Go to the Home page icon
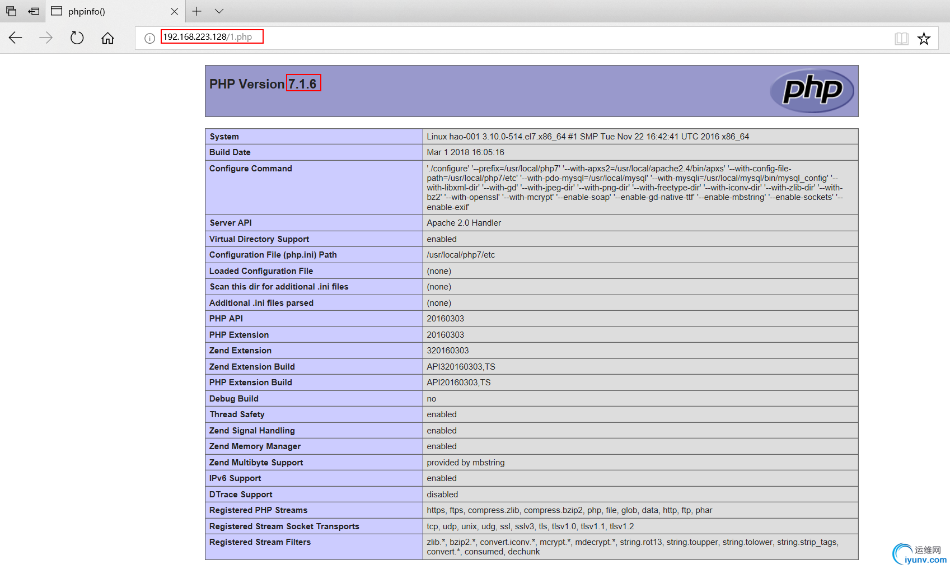950x569 pixels. 107,38
